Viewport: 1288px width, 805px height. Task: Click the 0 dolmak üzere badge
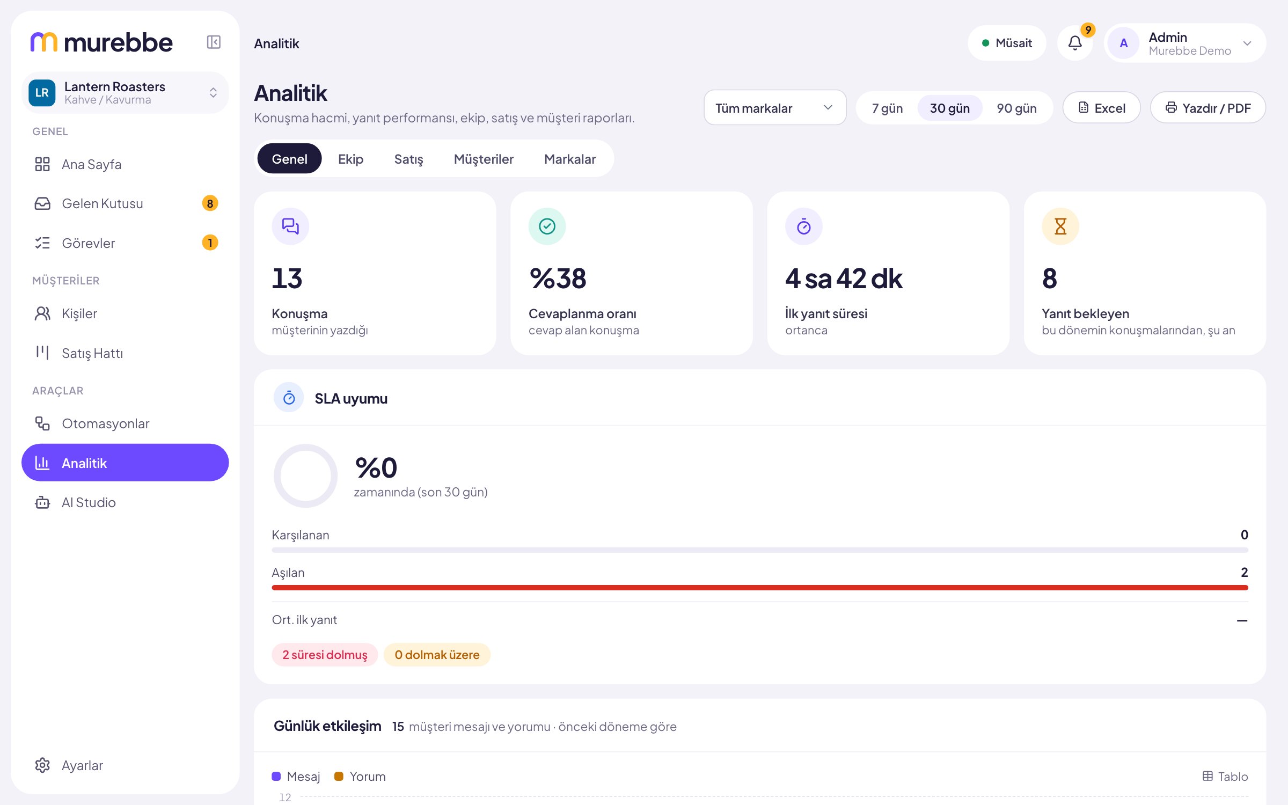click(437, 655)
